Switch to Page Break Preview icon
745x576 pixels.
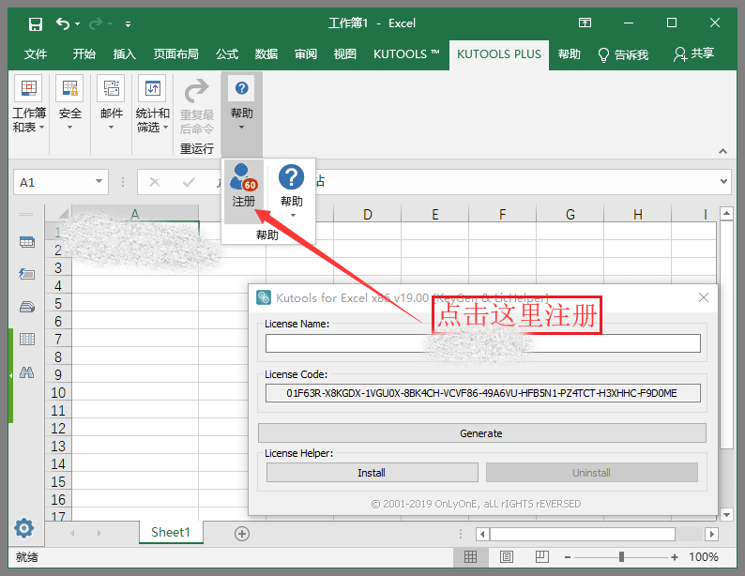(542, 557)
